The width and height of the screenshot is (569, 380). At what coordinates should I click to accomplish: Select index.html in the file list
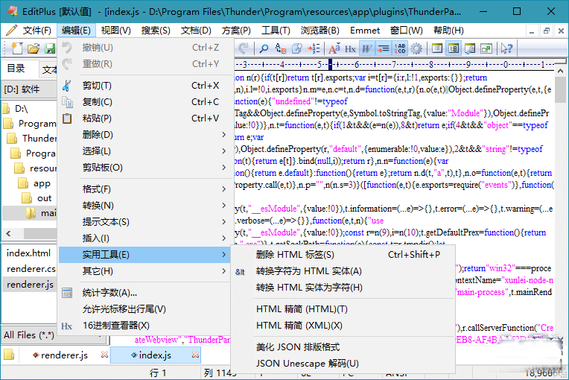(x=28, y=253)
